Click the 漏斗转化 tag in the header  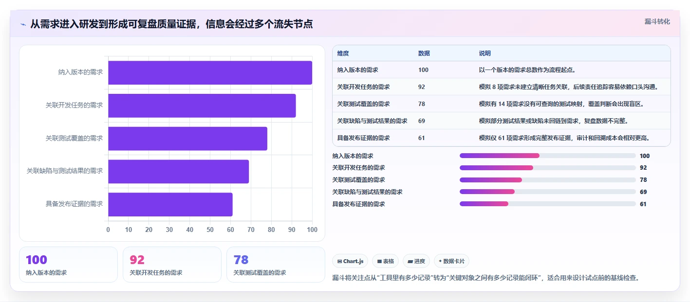657,21
